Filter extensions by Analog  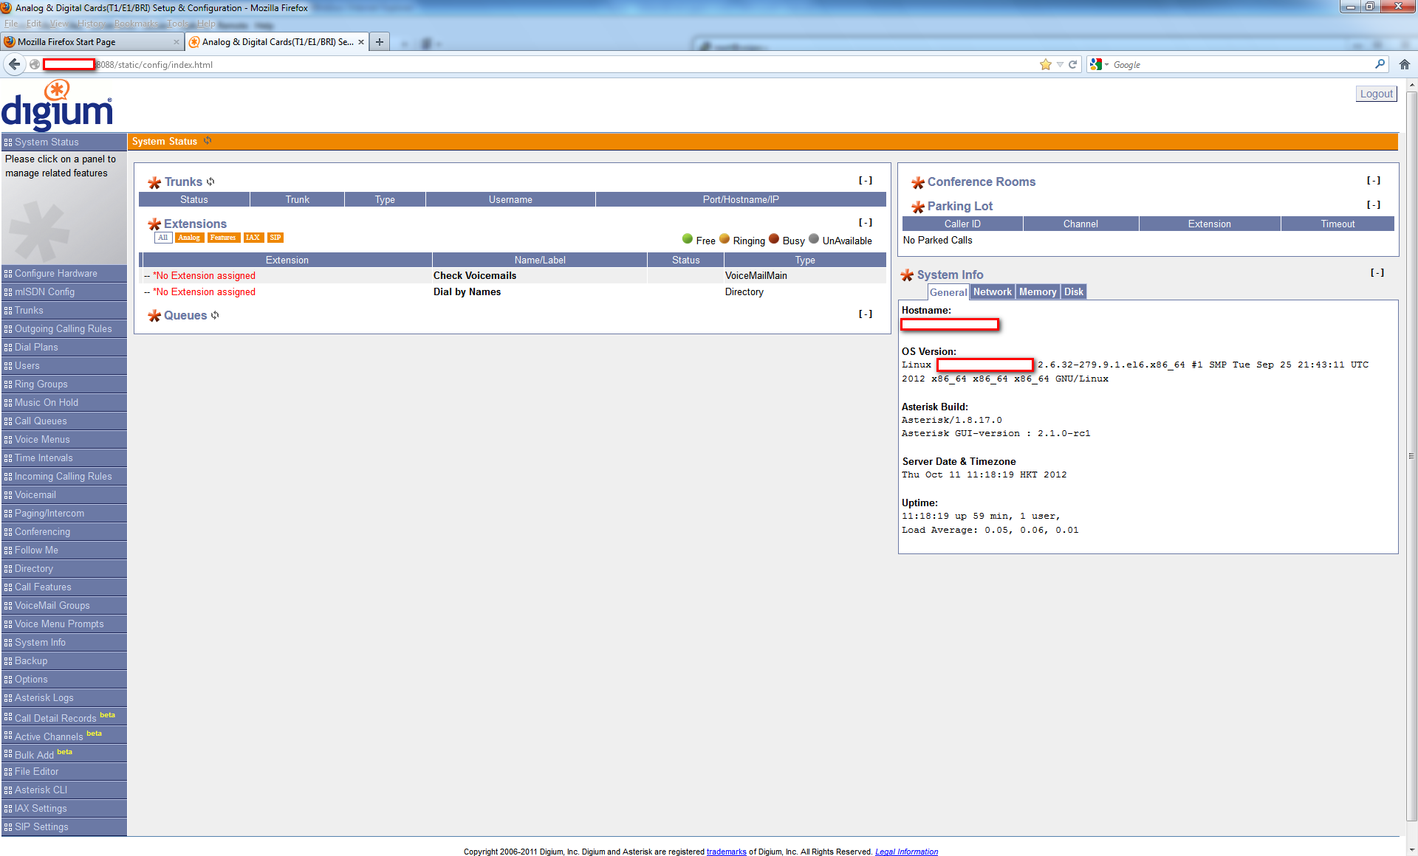[x=189, y=238]
